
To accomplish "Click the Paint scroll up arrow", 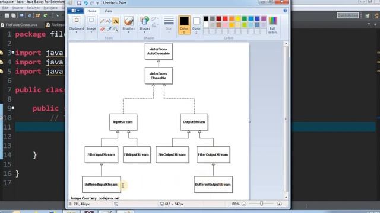I will coord(286,44).
